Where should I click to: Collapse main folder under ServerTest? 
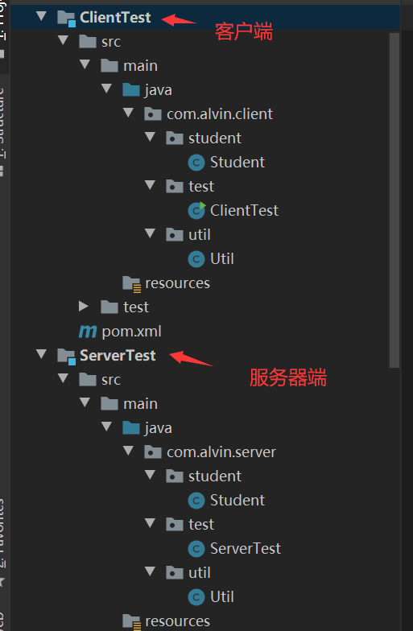click(85, 402)
